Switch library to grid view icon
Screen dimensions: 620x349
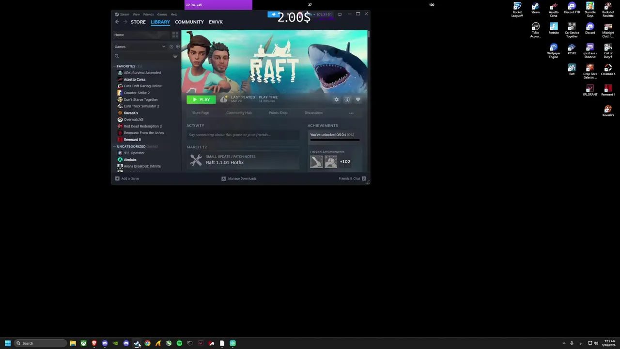175,35
